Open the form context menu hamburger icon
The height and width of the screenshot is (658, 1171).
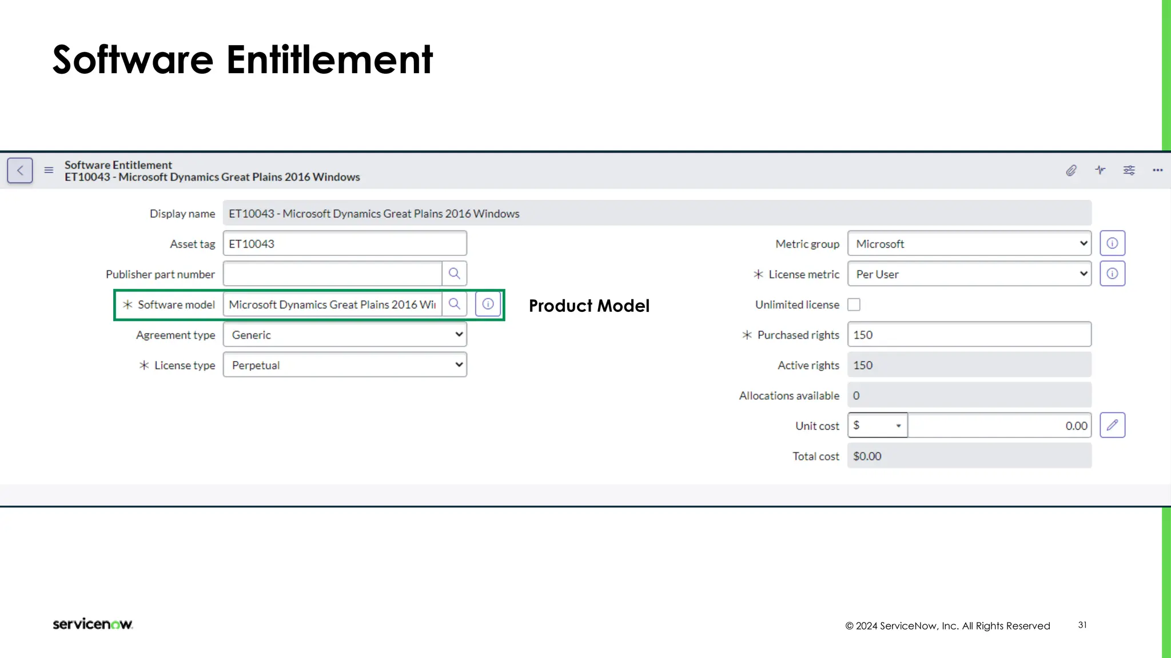49,170
